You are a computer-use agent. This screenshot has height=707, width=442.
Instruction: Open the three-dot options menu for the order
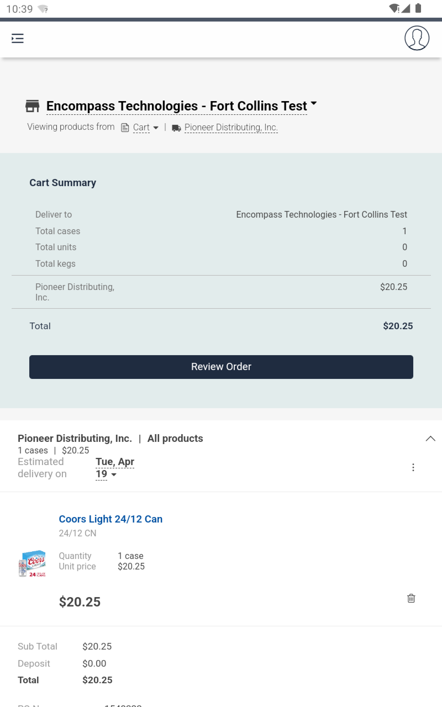click(x=413, y=467)
